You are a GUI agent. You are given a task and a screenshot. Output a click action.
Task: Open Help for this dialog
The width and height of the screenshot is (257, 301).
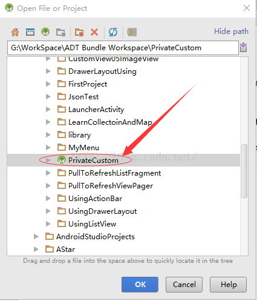pyautogui.click(x=228, y=285)
